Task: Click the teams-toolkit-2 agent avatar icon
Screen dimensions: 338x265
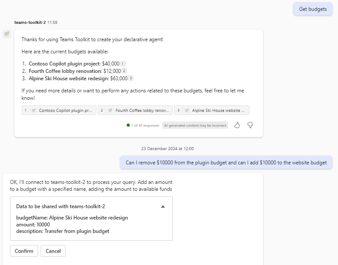Action: click(7, 34)
